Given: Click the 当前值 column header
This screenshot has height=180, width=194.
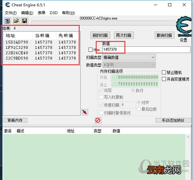Looking at the screenshot, I should [x=44, y=36].
